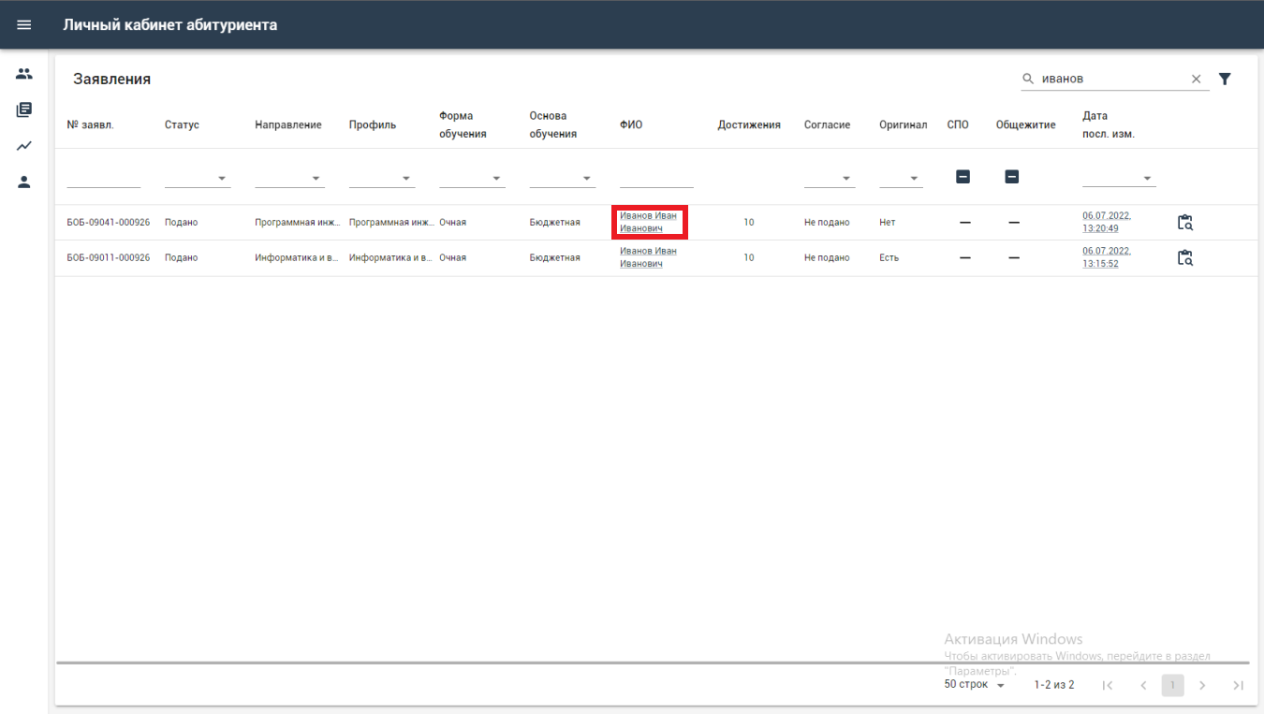Go to previous page of results
Image resolution: width=1264 pixels, height=714 pixels.
[x=1143, y=685]
